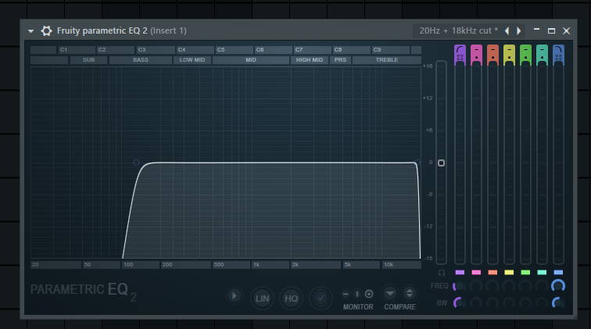Image resolution: width=591 pixels, height=329 pixels.
Task: Click the band 1 FREQ knob
Action: click(x=459, y=286)
